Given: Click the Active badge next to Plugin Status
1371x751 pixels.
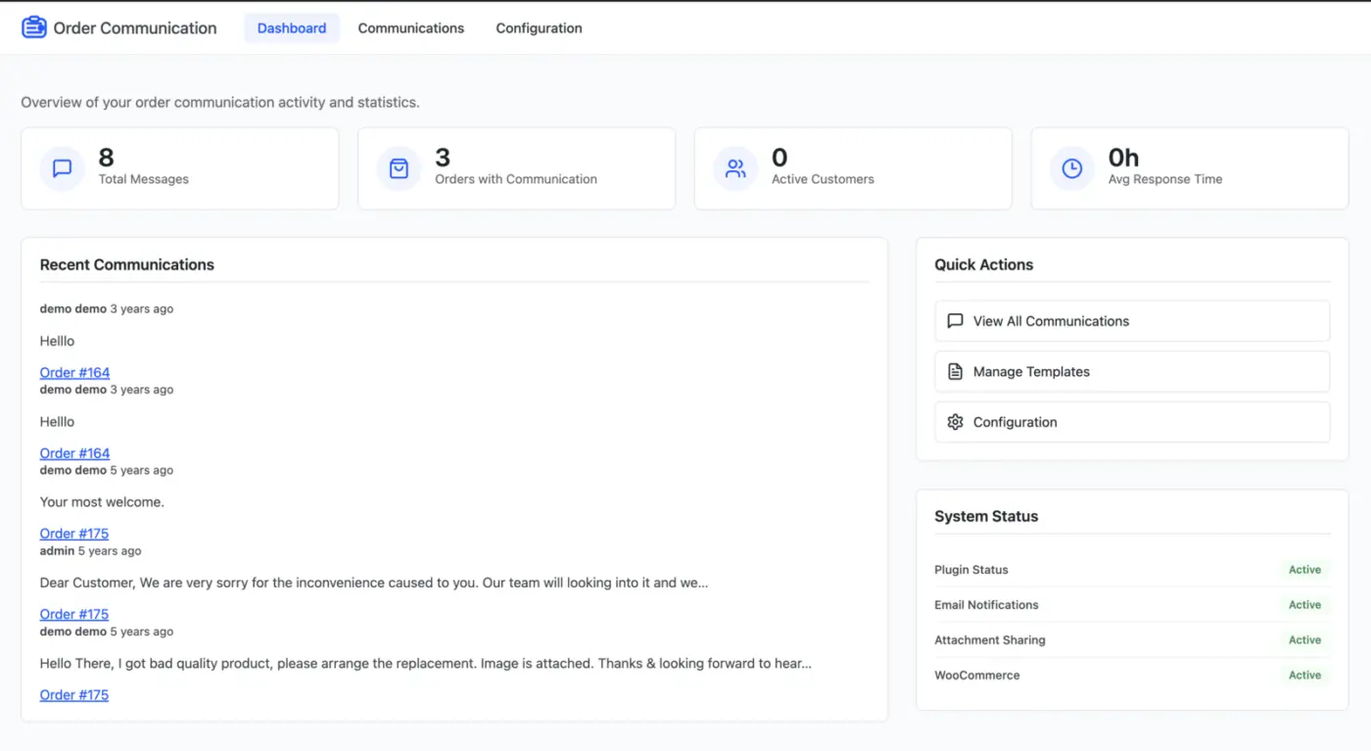Looking at the screenshot, I should click(1304, 569).
